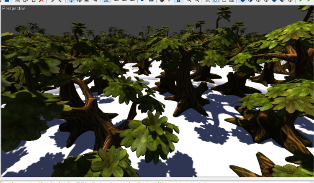The image size is (314, 183).
Task: Click the red X delete icon
Action: coord(41,1)
